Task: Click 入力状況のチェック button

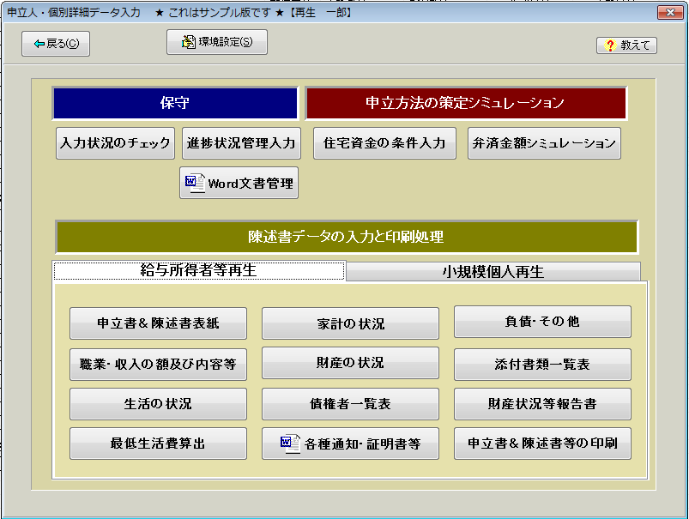Action: point(115,143)
